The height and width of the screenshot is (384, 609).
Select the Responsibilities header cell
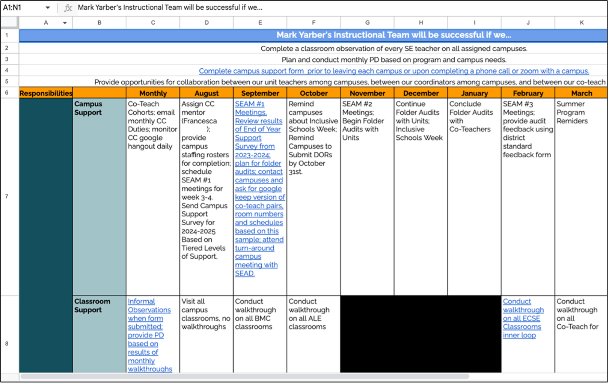click(46, 93)
